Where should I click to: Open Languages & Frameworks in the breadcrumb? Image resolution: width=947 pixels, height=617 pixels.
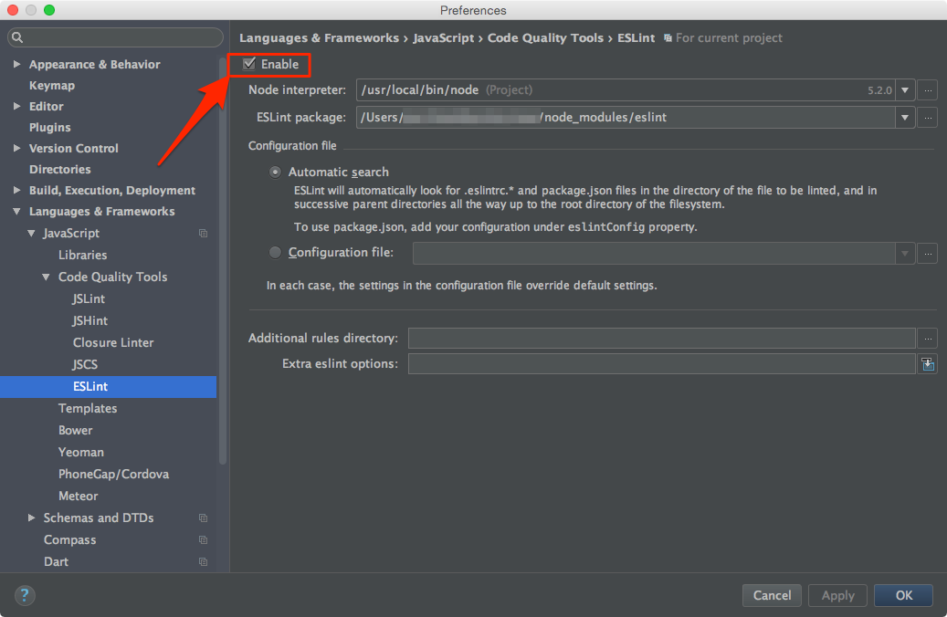tap(319, 37)
